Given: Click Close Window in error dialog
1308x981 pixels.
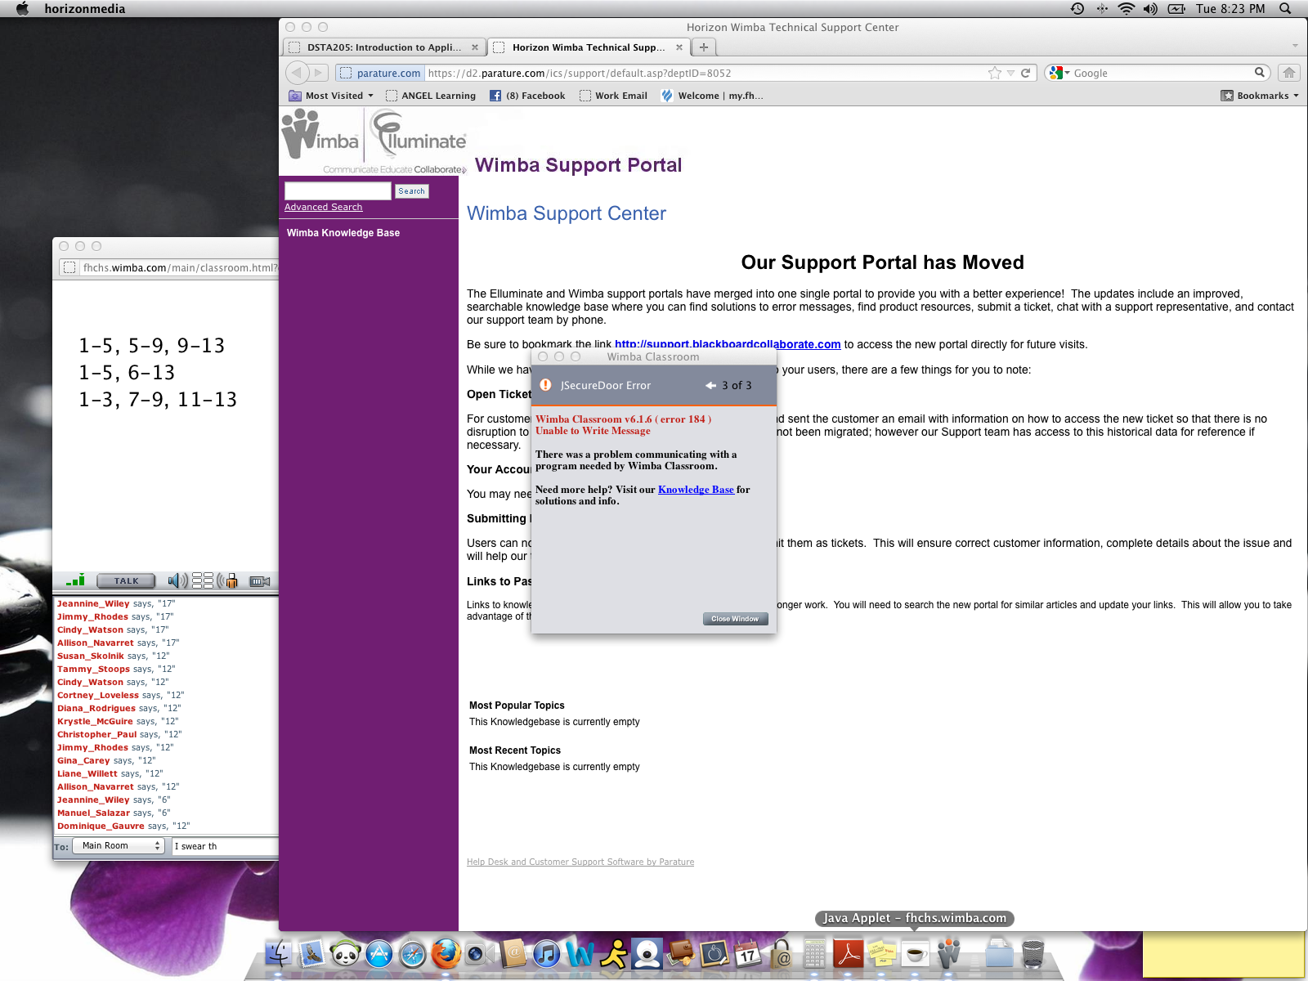Looking at the screenshot, I should click(735, 619).
